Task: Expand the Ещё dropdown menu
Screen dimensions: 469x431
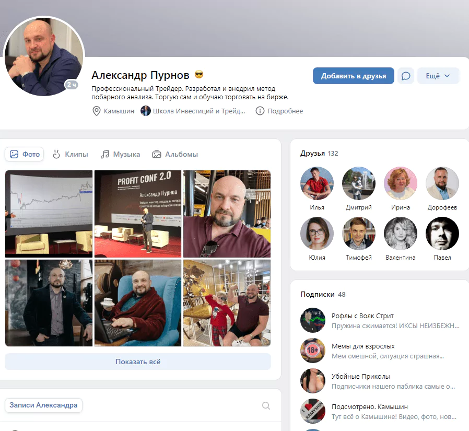Action: [438, 76]
